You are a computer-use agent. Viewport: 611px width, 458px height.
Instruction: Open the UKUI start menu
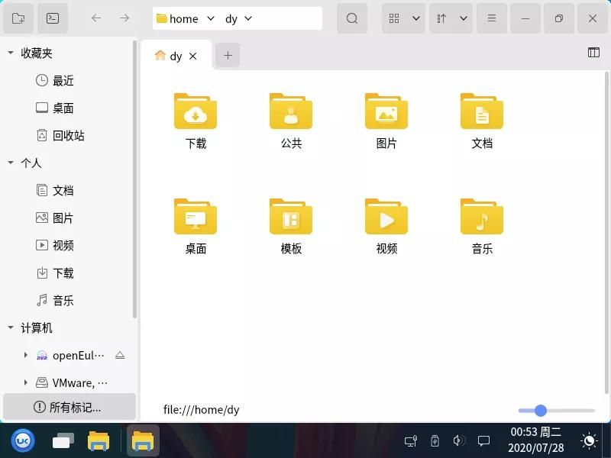[23, 440]
